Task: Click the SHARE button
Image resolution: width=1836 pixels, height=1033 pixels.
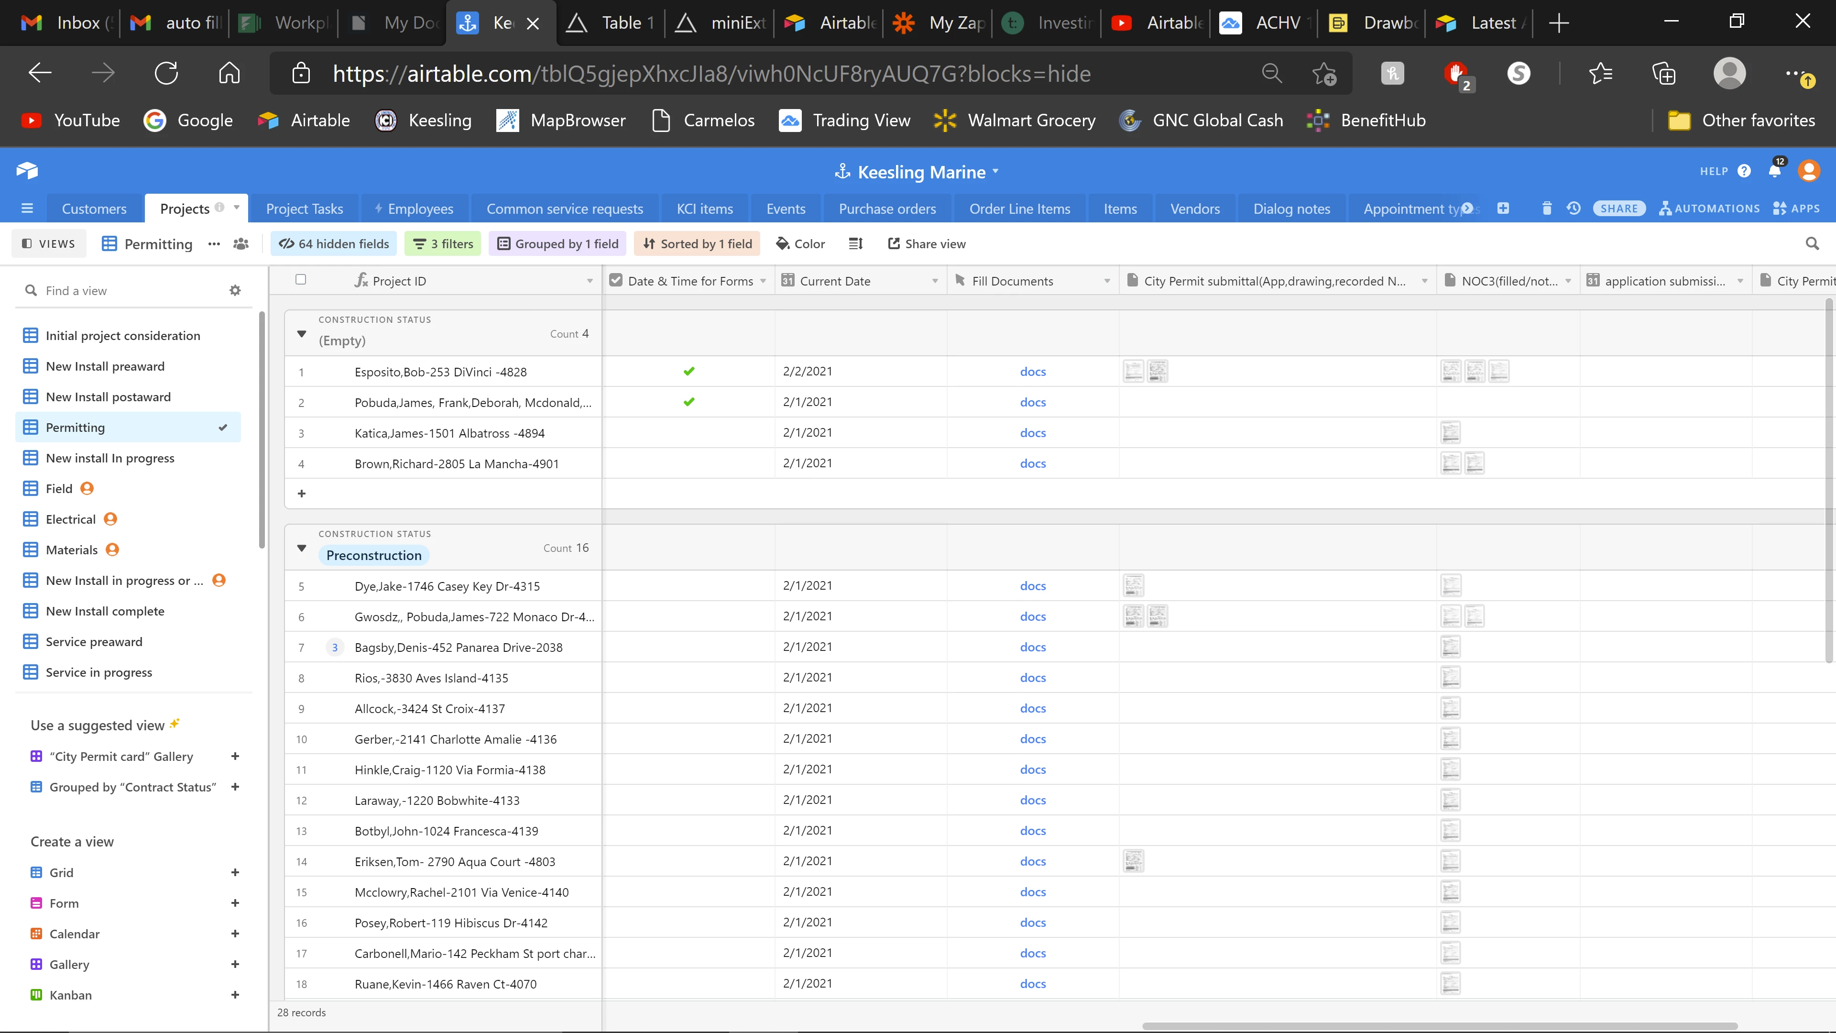Action: (x=1618, y=208)
